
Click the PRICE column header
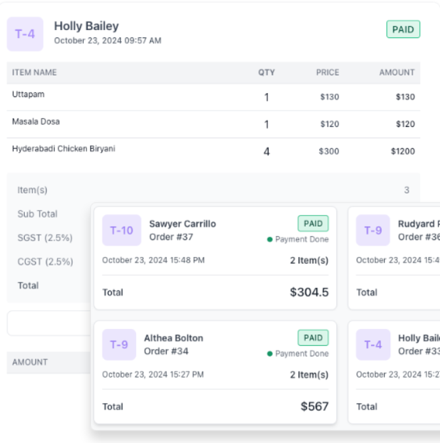pyautogui.click(x=327, y=73)
